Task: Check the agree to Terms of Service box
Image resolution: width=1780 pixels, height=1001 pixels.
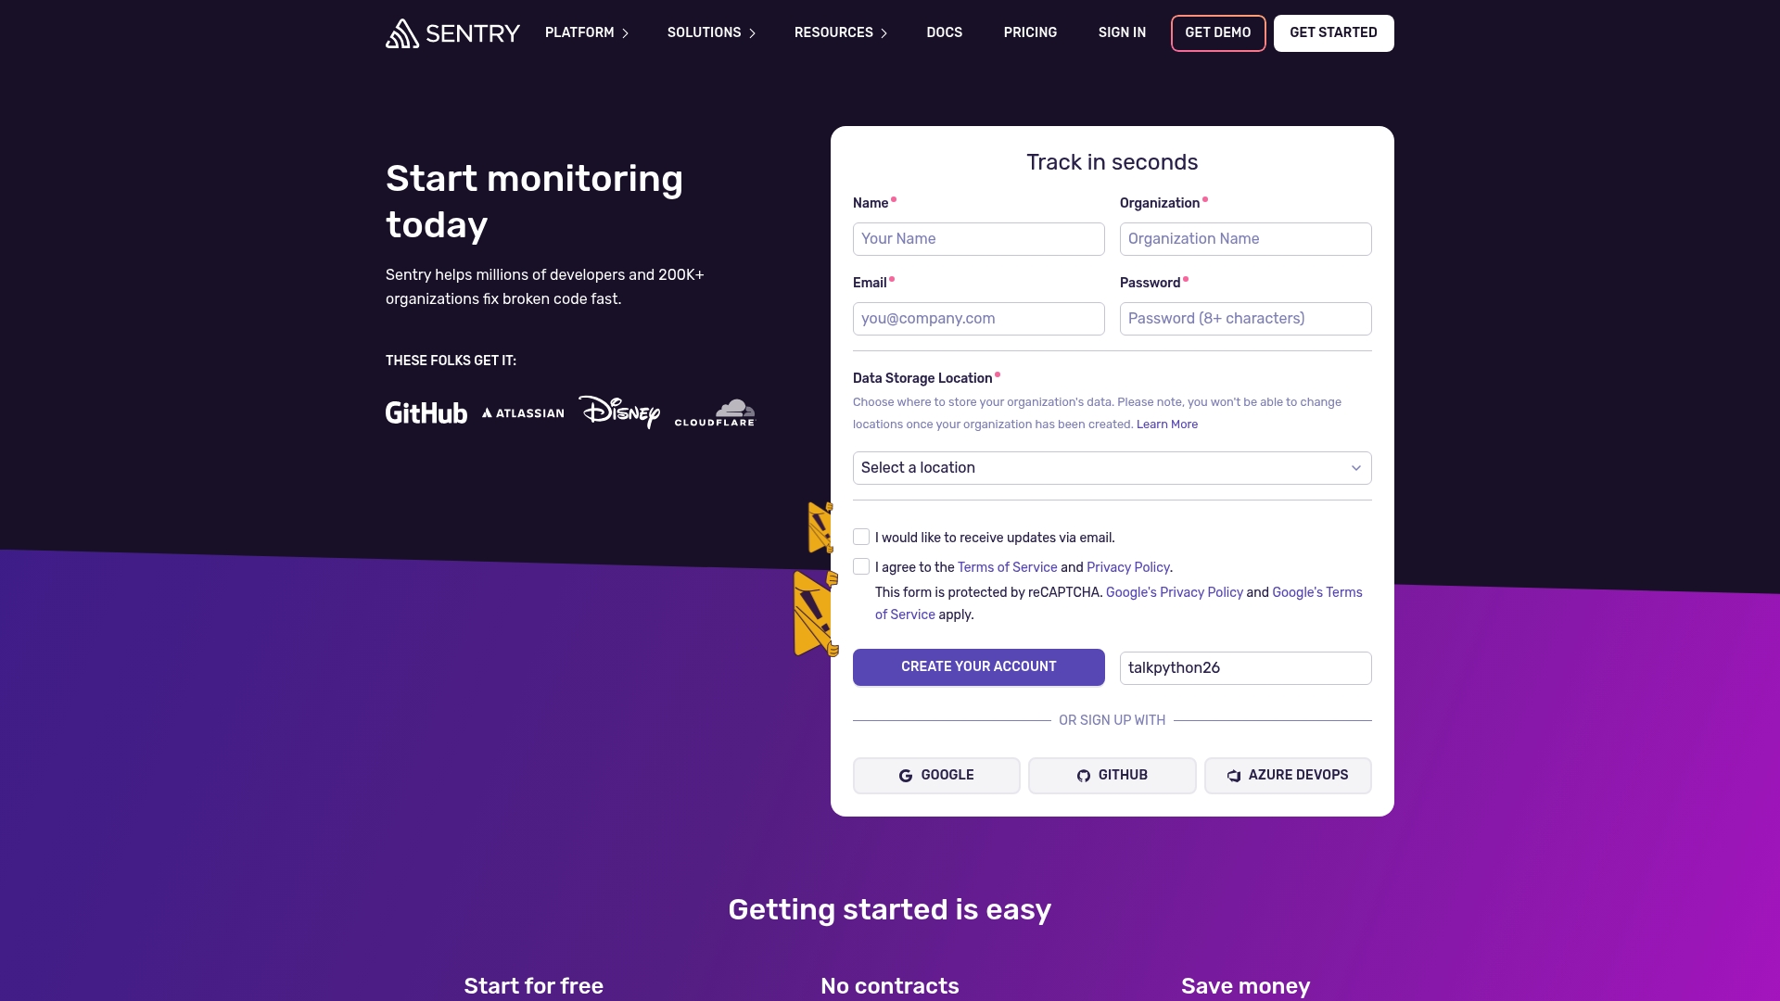Action: click(x=861, y=566)
